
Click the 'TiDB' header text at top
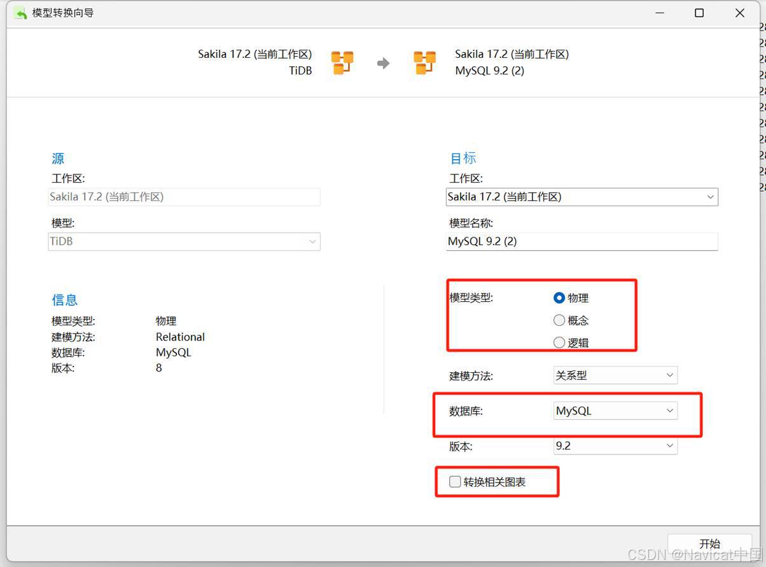click(300, 71)
